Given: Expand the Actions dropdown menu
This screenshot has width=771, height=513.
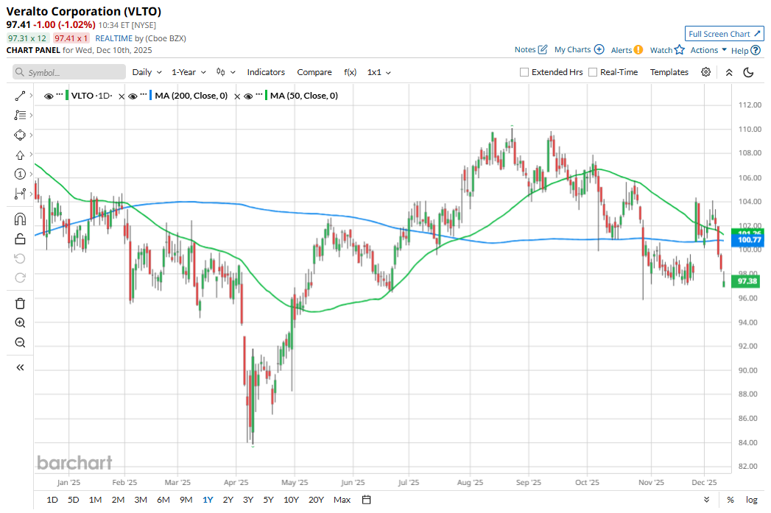Looking at the screenshot, I should click(708, 50).
